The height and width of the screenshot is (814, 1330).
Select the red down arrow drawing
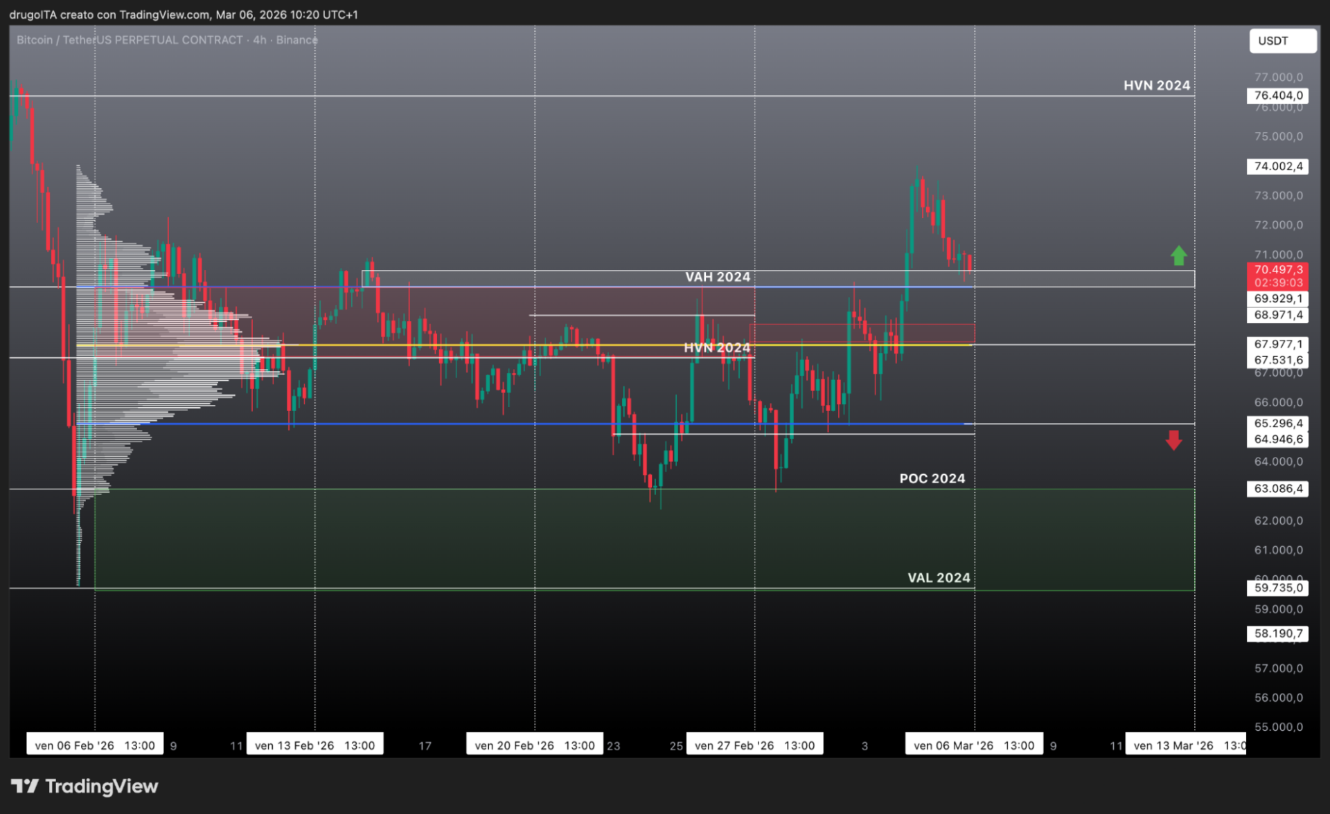[x=1173, y=440]
